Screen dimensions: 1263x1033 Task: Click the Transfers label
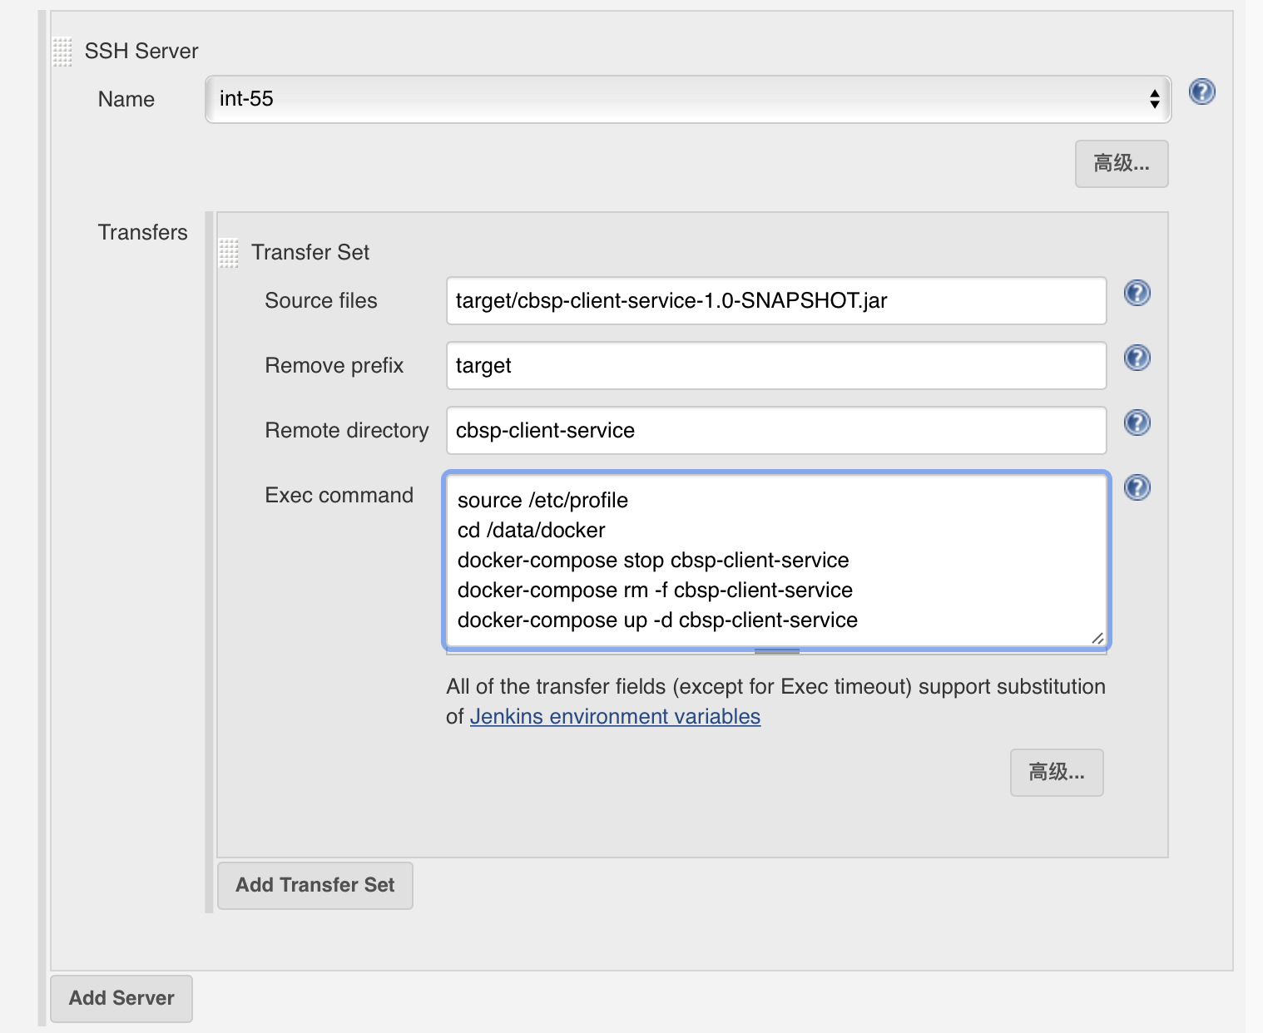tap(143, 232)
